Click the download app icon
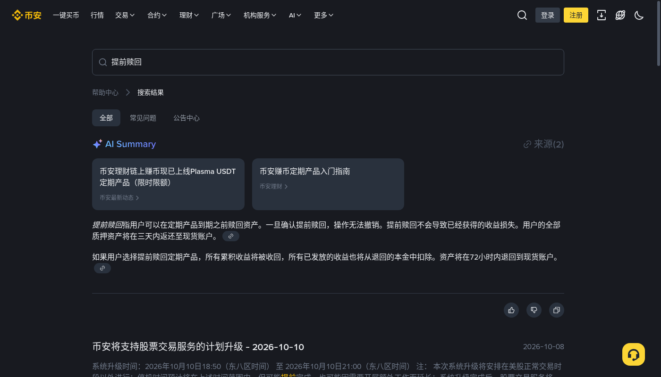The width and height of the screenshot is (661, 377). click(602, 15)
